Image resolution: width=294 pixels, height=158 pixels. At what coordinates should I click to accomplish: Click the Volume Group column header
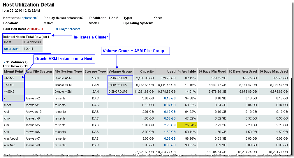(x=120, y=71)
